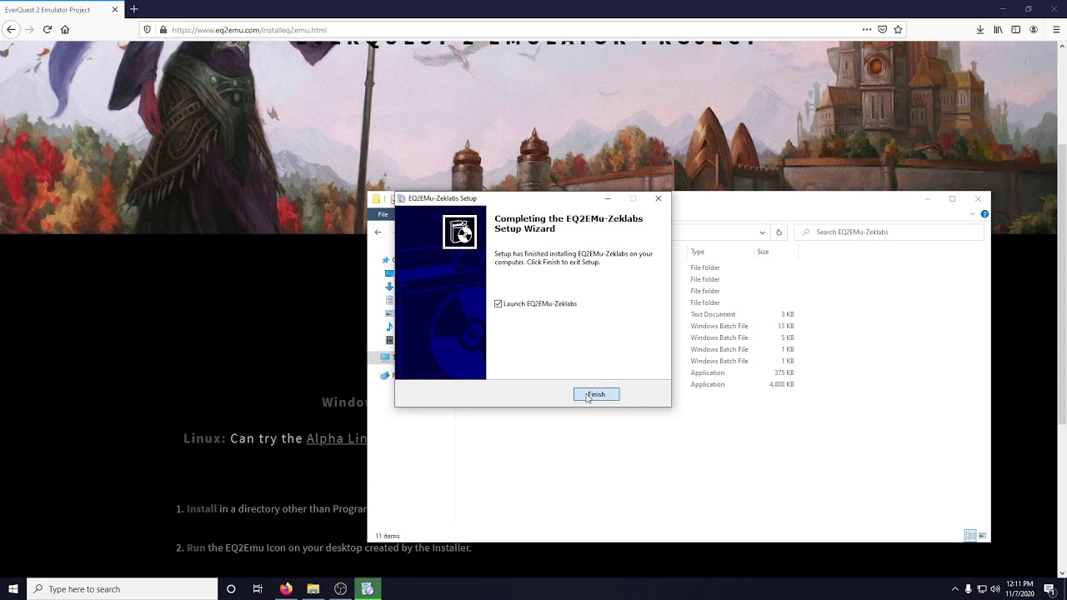This screenshot has height=600, width=1067.
Task: Toggle Firefox sidebar view
Action: (x=1015, y=29)
